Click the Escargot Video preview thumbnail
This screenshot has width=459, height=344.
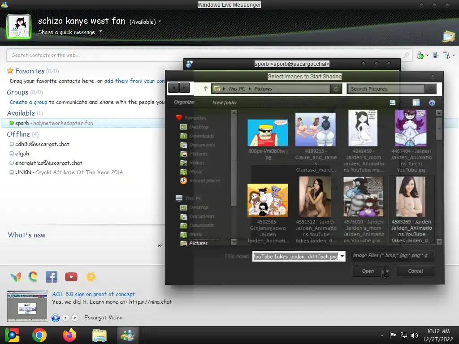[27, 306]
